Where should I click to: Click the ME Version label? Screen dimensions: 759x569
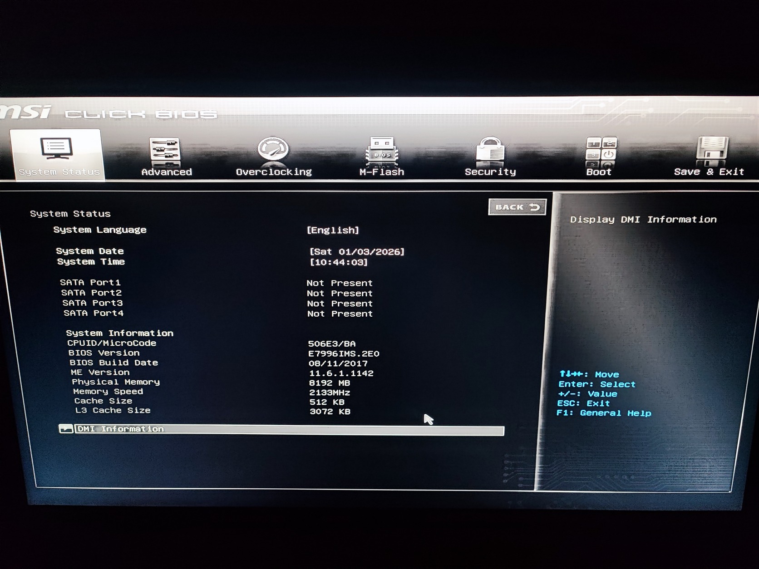pyautogui.click(x=100, y=373)
